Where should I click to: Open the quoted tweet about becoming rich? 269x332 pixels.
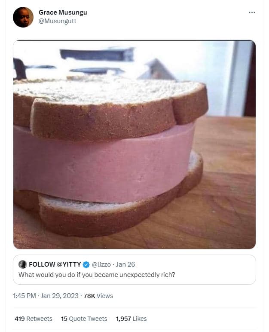click(134, 270)
